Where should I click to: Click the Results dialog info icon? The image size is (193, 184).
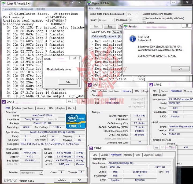tap(133, 39)
